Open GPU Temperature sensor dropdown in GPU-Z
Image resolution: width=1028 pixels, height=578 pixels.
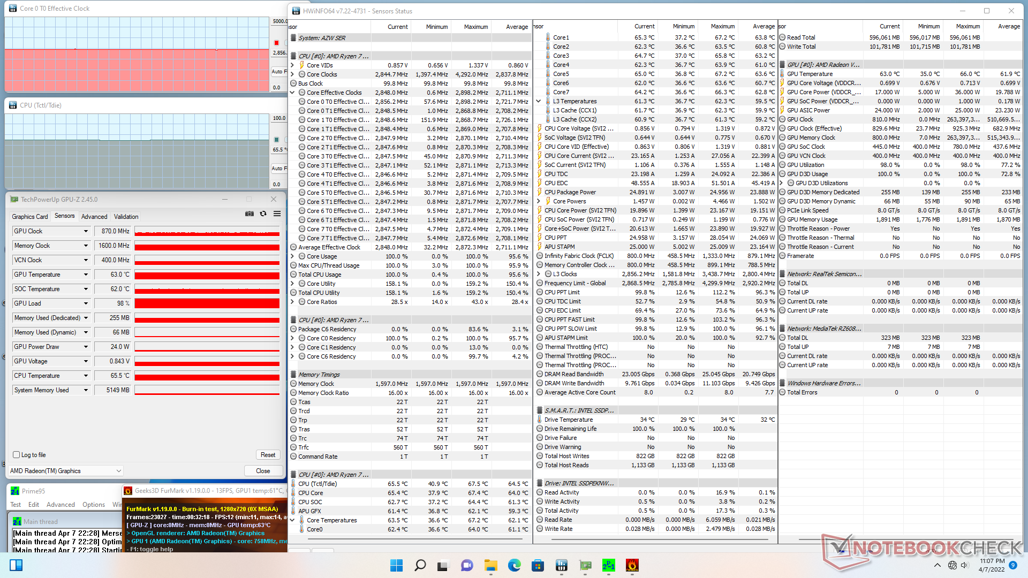click(86, 275)
